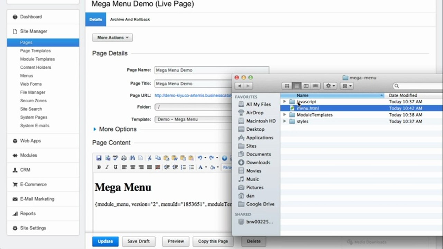443x249 pixels.
Task: Open Find and Replace binoculars icon
Action: tap(132, 158)
